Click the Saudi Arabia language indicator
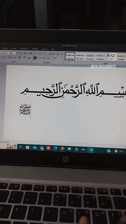 coord(5,142)
